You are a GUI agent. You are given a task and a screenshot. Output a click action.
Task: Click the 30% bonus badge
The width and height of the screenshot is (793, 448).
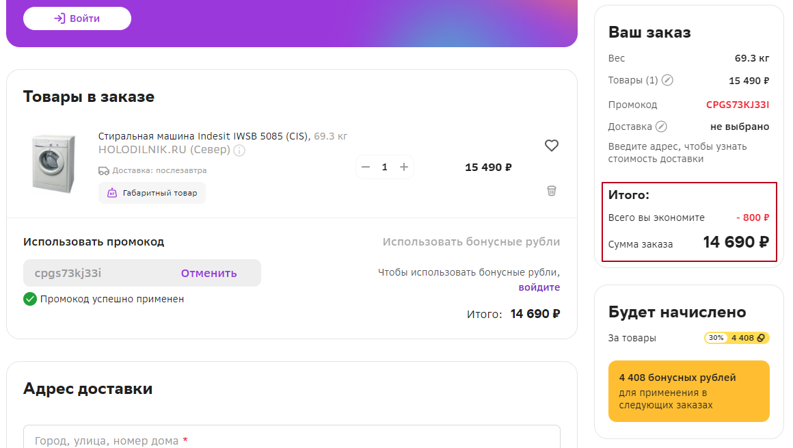tap(716, 338)
